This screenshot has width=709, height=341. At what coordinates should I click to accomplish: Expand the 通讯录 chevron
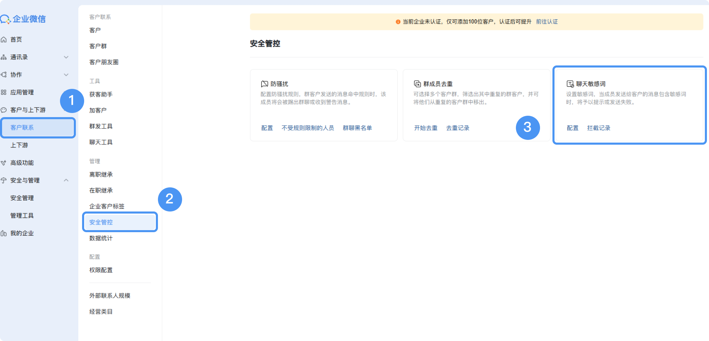click(66, 57)
